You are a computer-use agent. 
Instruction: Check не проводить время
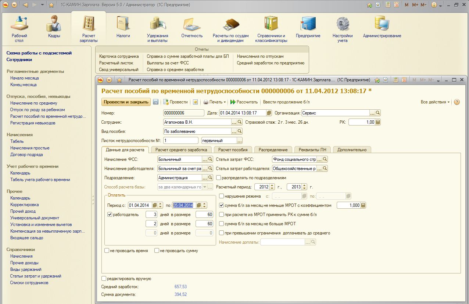click(107, 251)
